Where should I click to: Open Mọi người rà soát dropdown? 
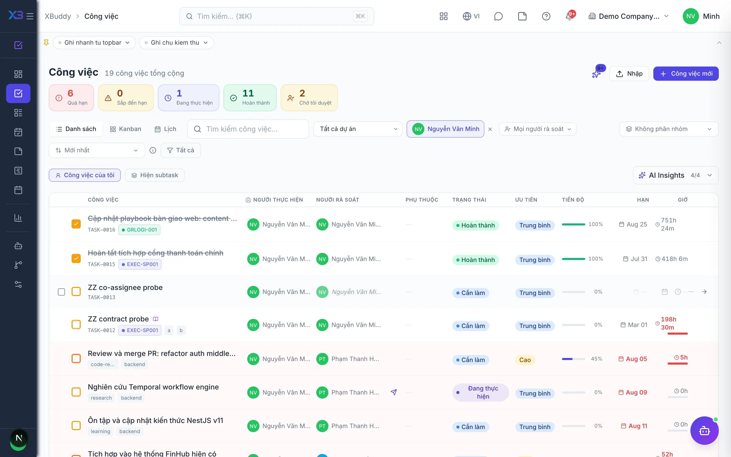pyautogui.click(x=538, y=129)
